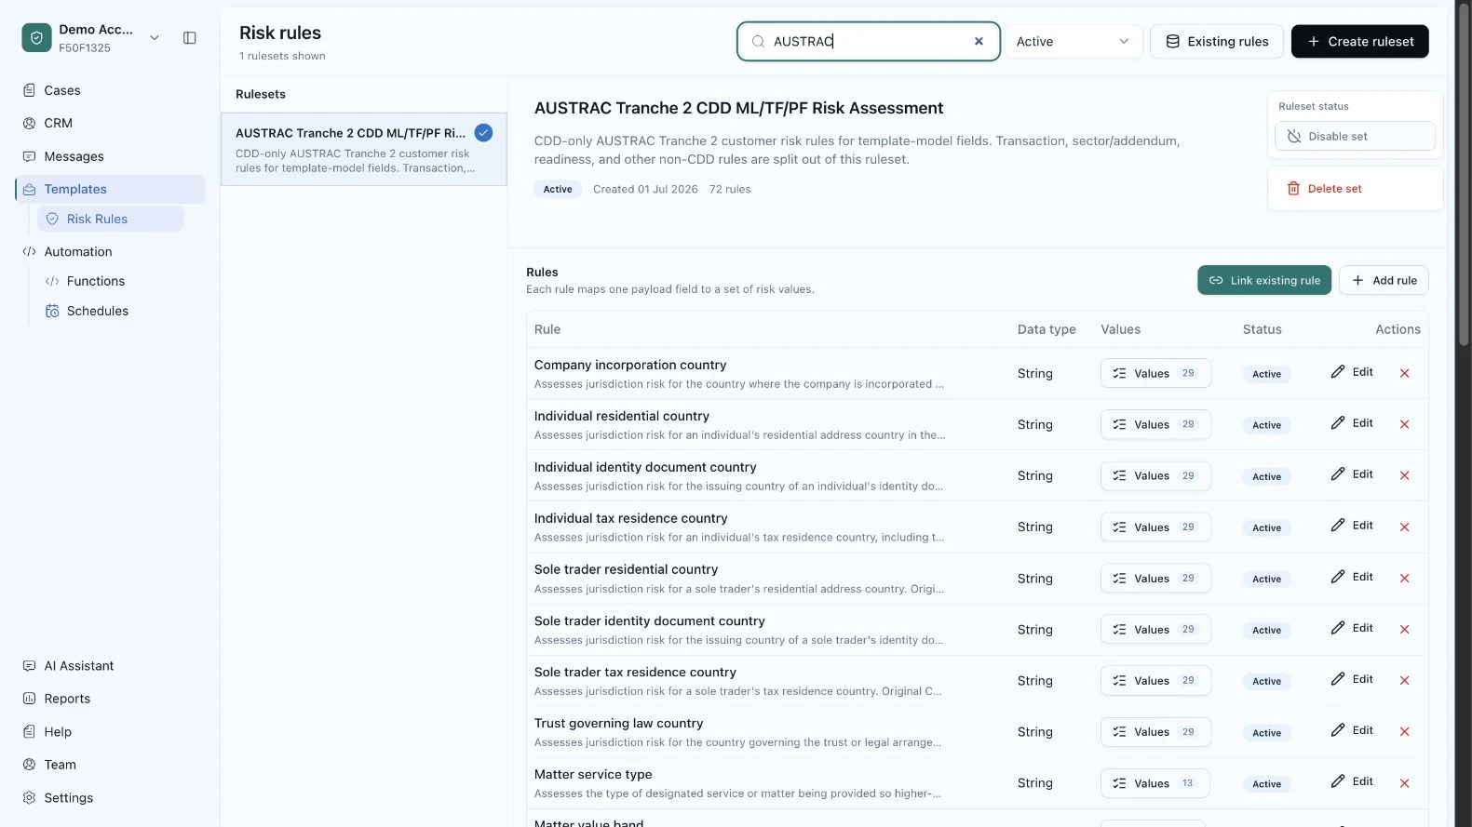
Task: Remove Company incorporation country rule
Action: (x=1405, y=373)
